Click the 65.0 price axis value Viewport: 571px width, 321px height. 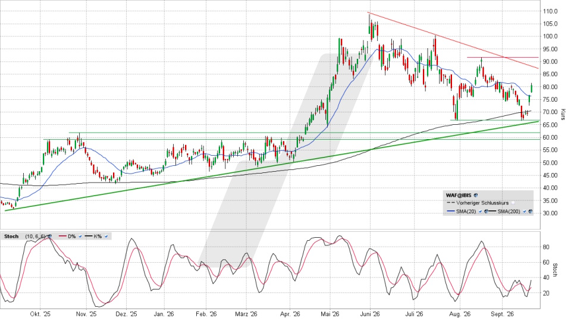(551, 125)
